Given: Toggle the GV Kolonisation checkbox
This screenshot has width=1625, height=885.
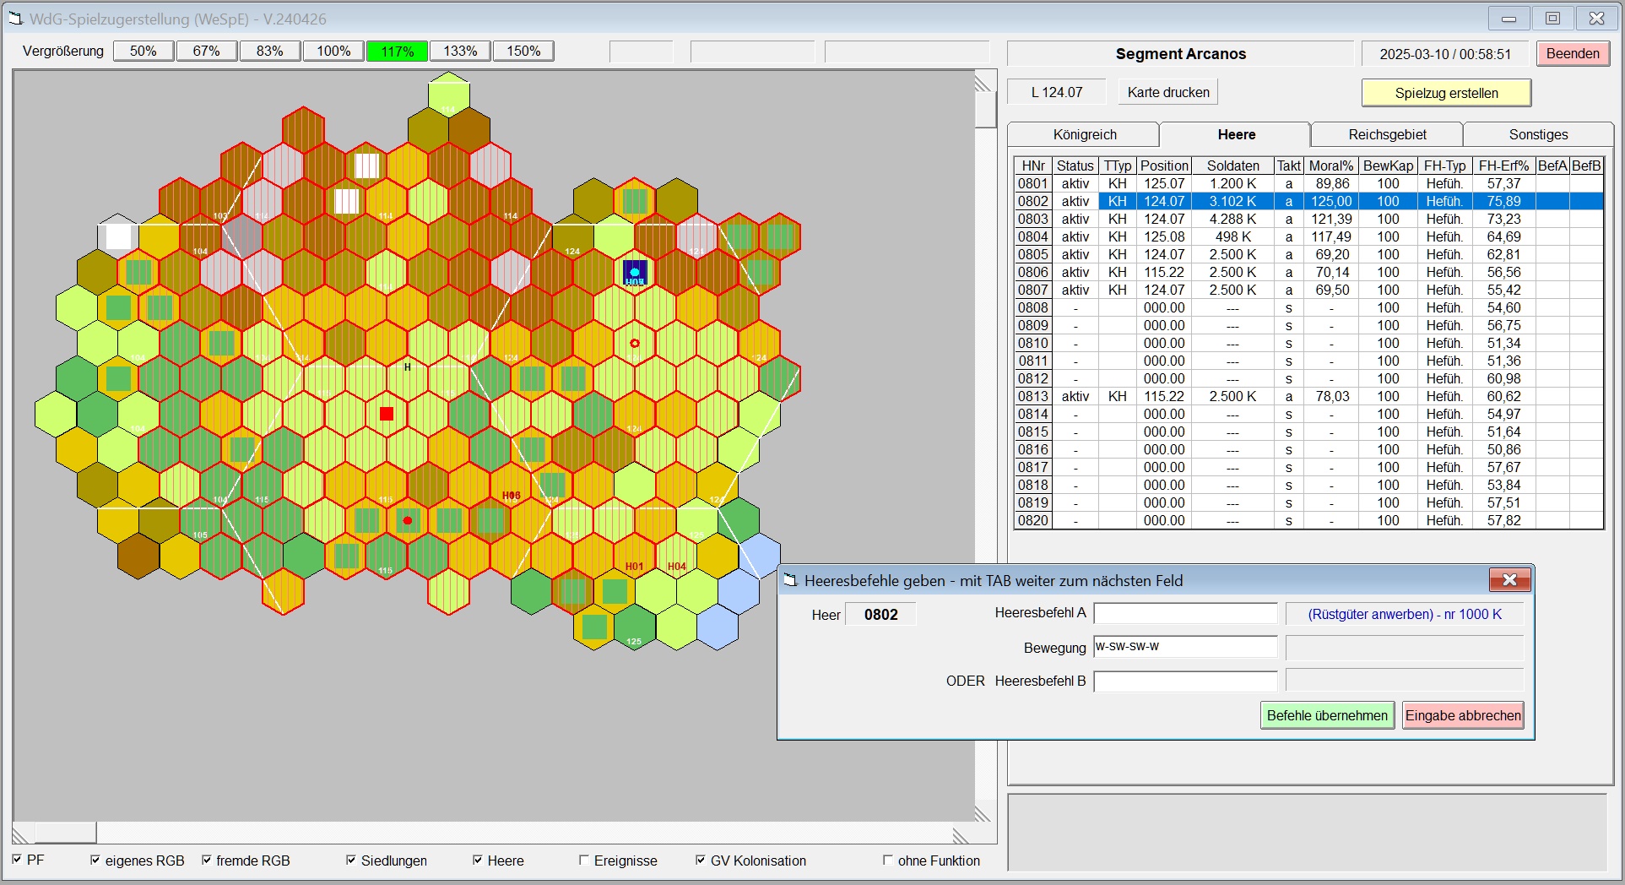Looking at the screenshot, I should click(701, 860).
